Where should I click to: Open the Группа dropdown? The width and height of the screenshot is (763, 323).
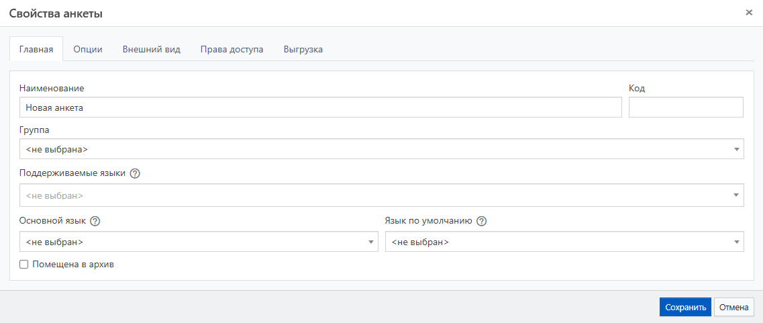381,149
